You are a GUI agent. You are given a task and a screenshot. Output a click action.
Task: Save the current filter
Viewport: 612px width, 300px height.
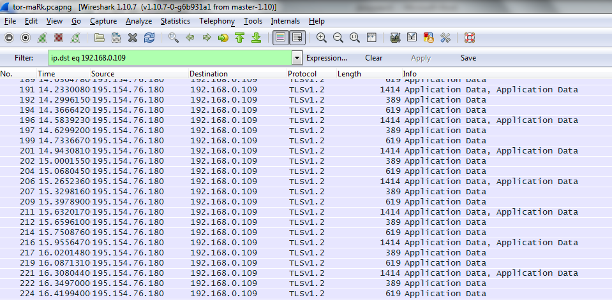[x=468, y=58]
